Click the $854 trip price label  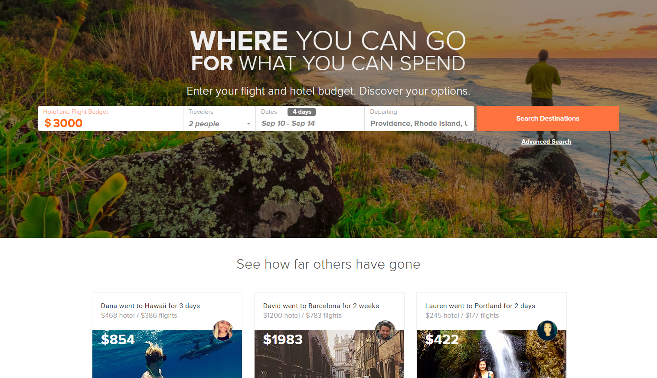(x=118, y=339)
